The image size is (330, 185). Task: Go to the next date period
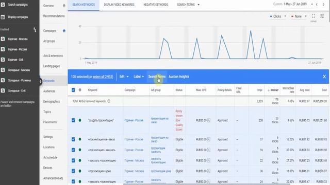pyautogui.click(x=323, y=5)
